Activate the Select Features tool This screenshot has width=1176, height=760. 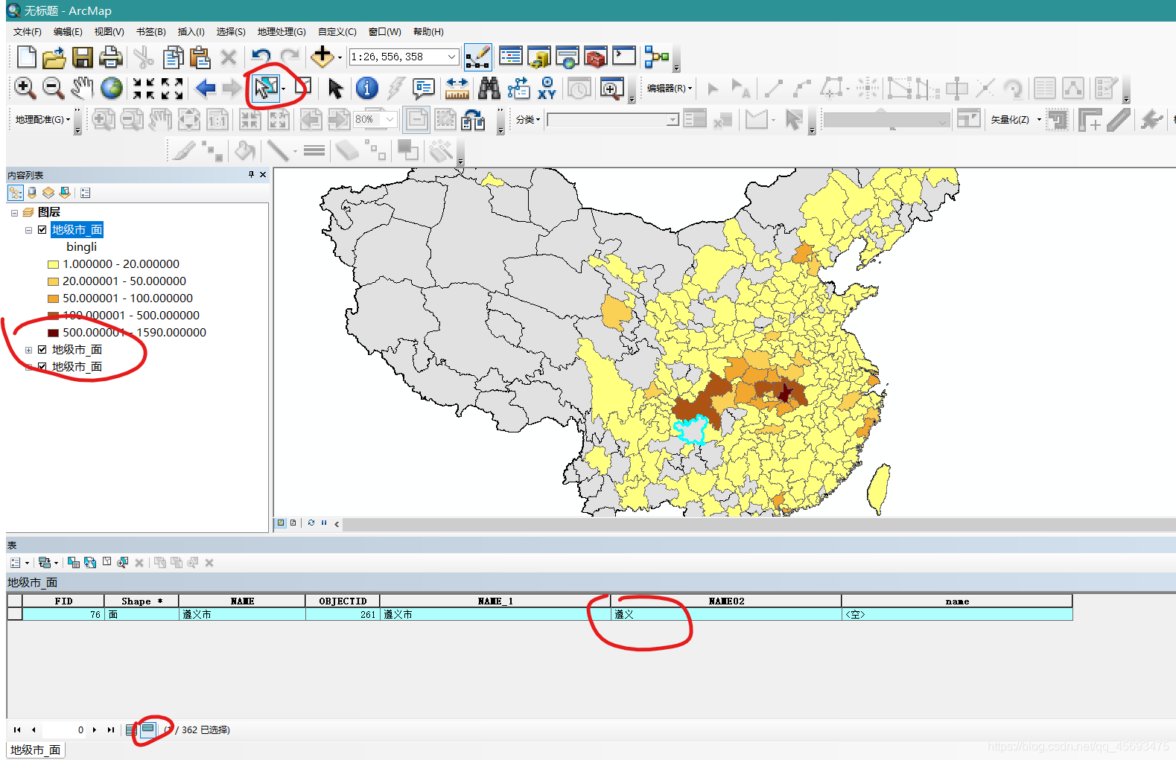[266, 88]
